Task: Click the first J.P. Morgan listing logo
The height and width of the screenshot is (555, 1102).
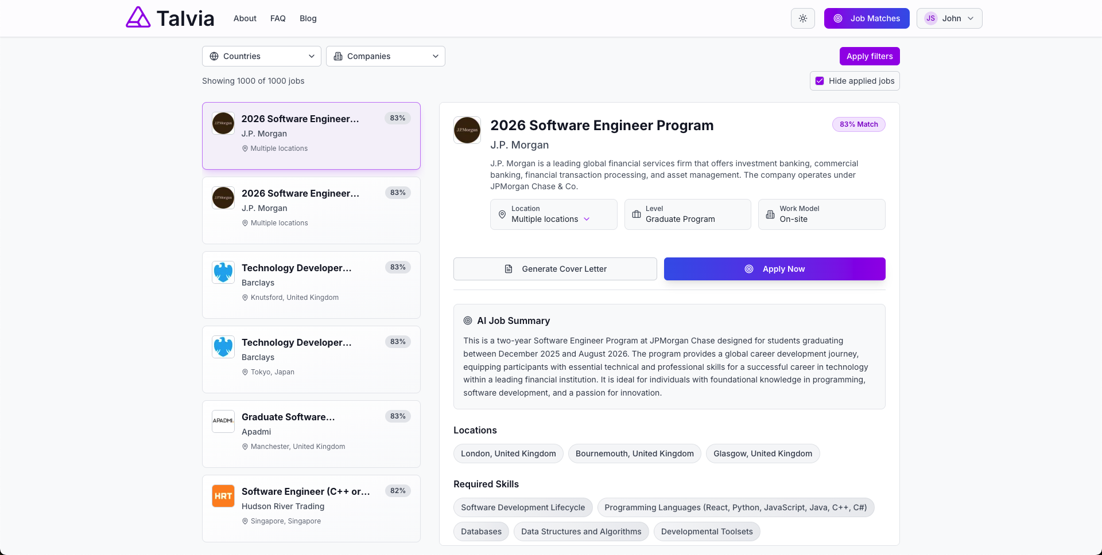Action: [223, 123]
